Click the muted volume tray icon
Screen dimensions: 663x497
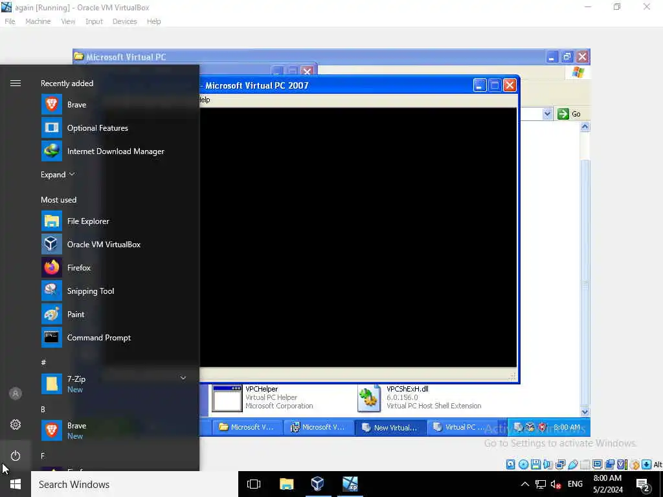coord(555,484)
